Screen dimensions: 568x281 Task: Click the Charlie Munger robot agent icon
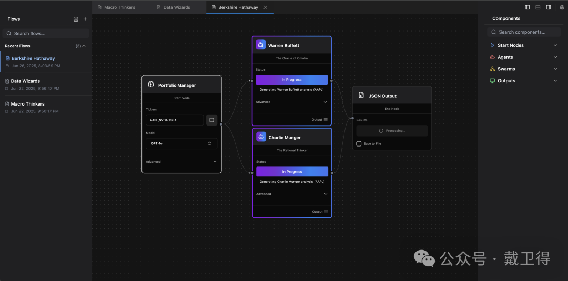tap(261, 137)
